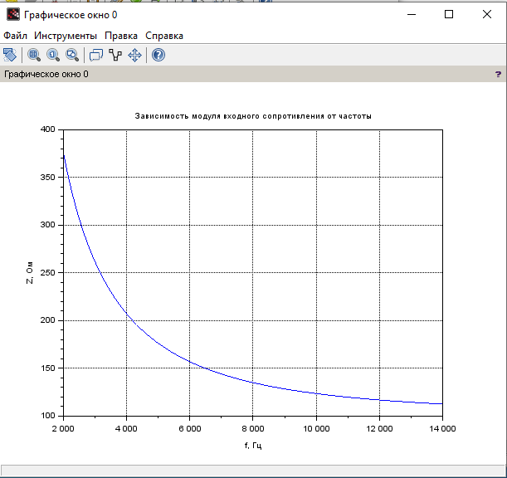Viewport: 507px width, 478px height.
Task: Click the x-axis tick value 12 000
Action: pyautogui.click(x=379, y=428)
